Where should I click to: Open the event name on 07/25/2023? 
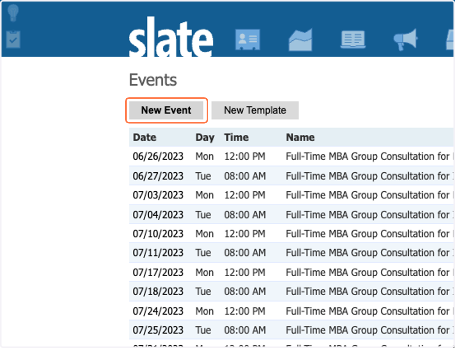pos(369,330)
